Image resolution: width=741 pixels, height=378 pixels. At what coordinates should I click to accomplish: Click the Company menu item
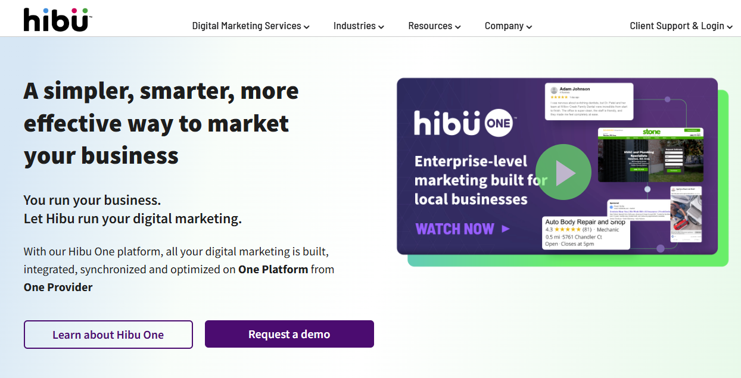pyautogui.click(x=503, y=26)
